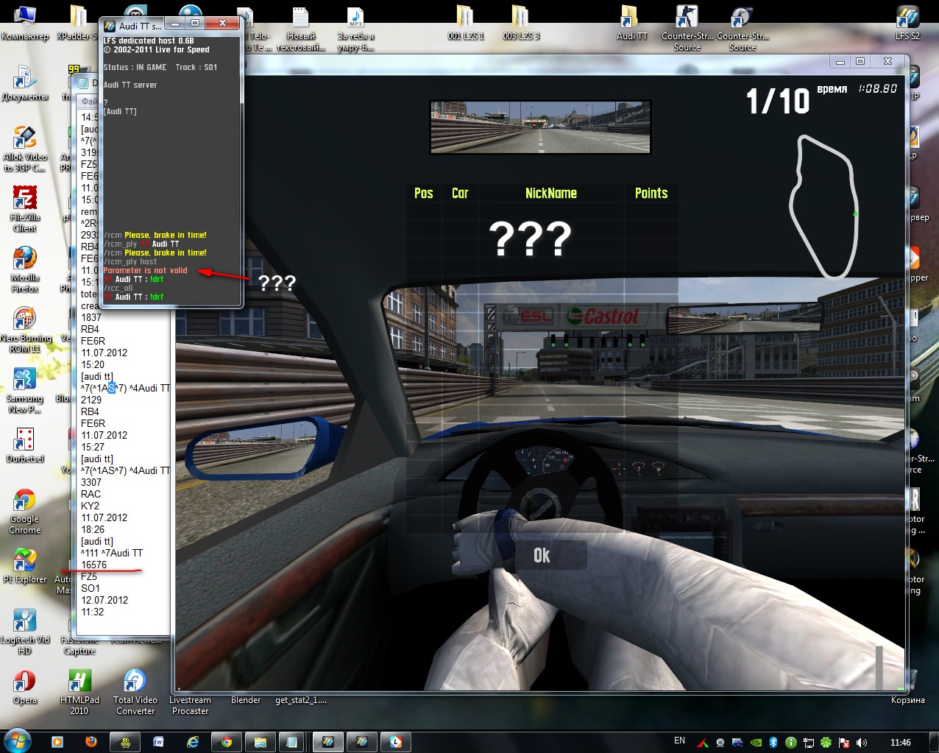Click the '11:32' line in Notepad
Image resolution: width=939 pixels, height=753 pixels.
point(92,612)
